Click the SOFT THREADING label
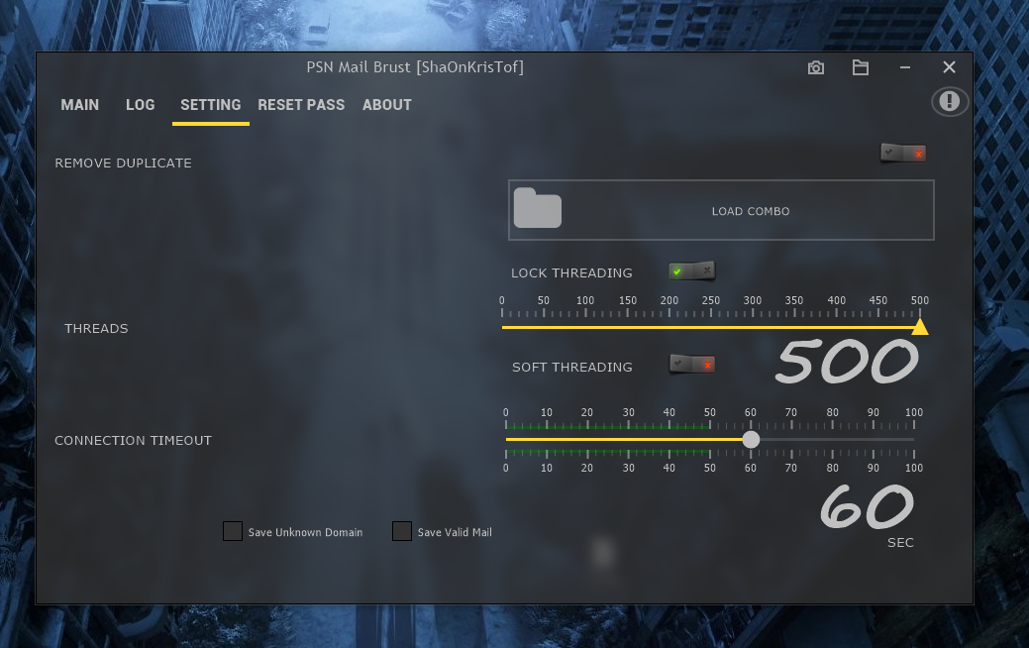The width and height of the screenshot is (1029, 648). point(572,367)
